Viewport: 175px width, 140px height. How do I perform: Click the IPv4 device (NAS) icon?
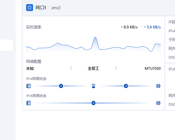[x=29, y=86]
